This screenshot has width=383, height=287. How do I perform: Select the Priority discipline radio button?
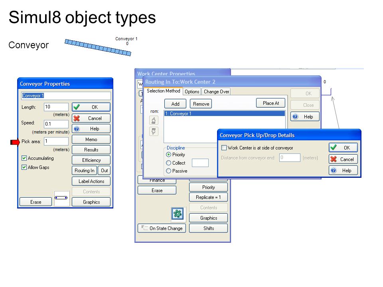pyautogui.click(x=168, y=155)
